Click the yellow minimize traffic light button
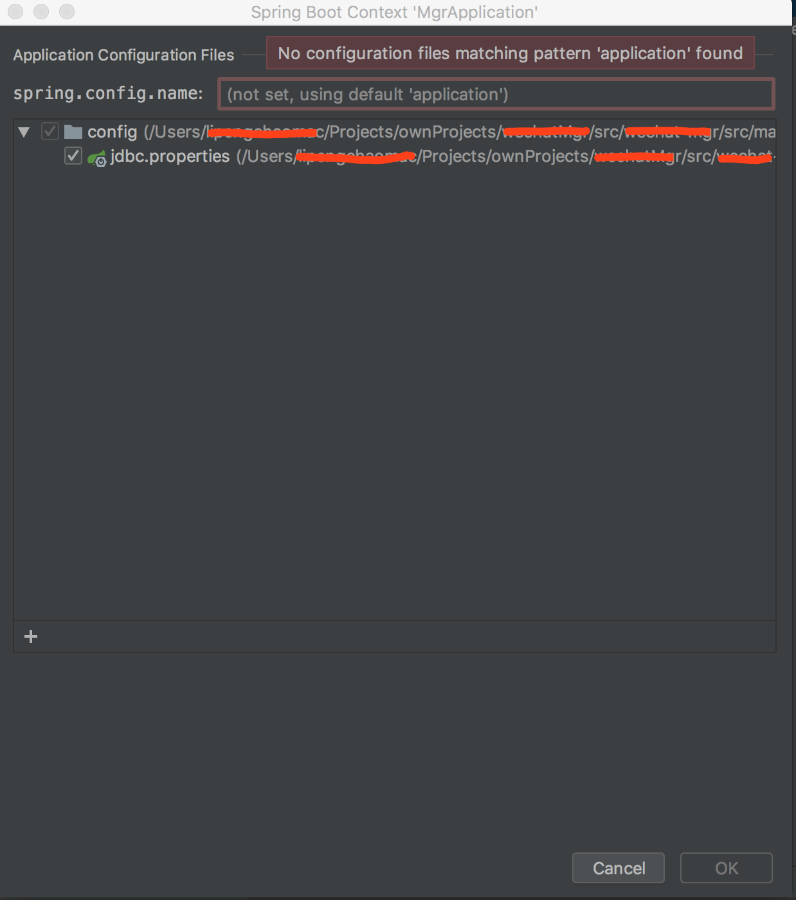796x900 pixels. pos(41,11)
